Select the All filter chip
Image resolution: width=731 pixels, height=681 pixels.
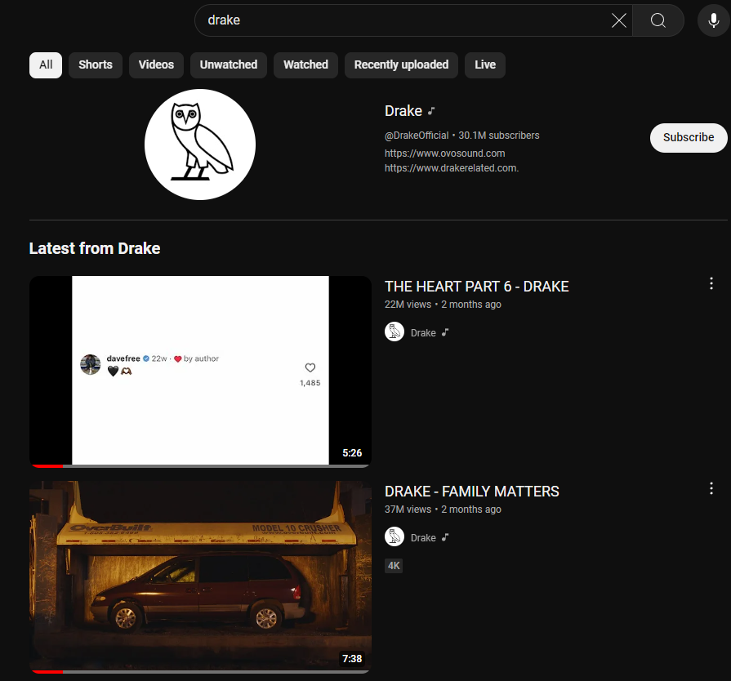(x=46, y=65)
